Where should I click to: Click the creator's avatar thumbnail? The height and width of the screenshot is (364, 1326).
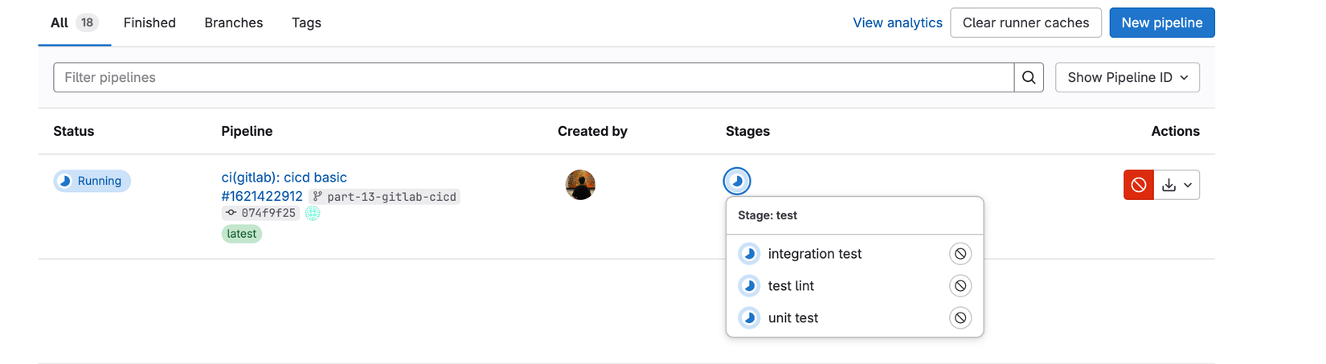point(580,185)
